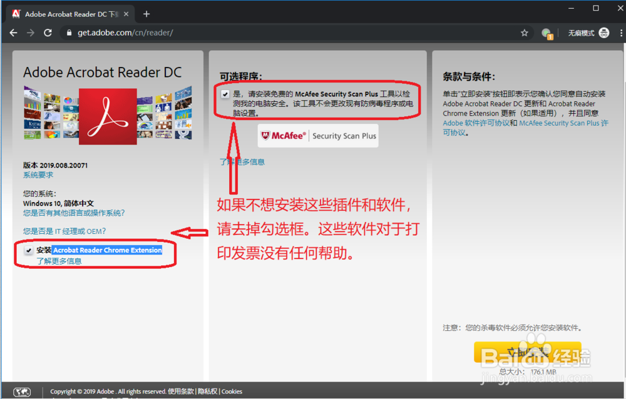Open the 系统要求 link
The height and width of the screenshot is (399, 626).
click(38, 174)
